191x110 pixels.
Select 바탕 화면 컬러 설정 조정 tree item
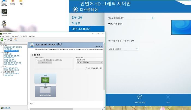tap(12, 56)
